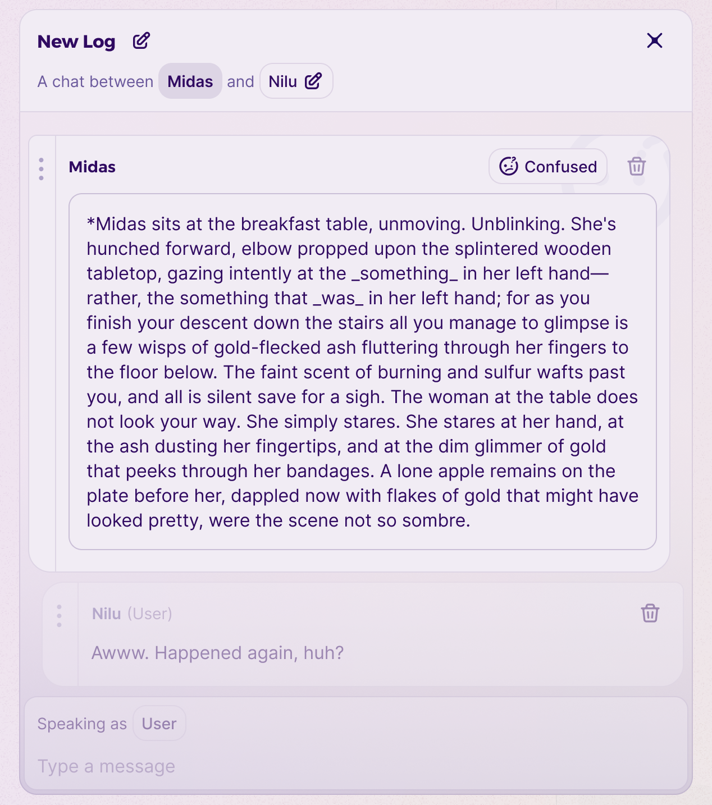Click the 'Speaking as' label

pos(82,724)
